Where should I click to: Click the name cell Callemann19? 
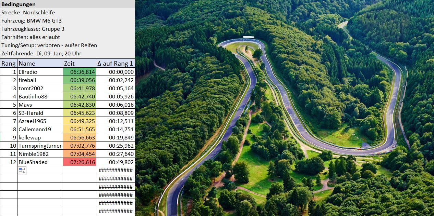coord(40,129)
